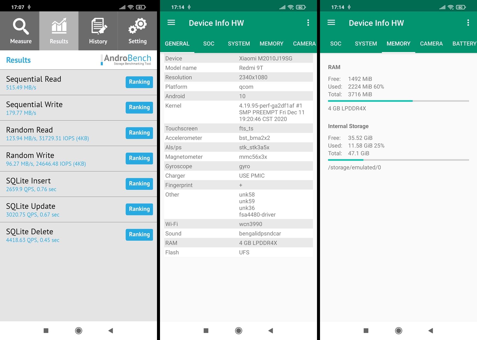Open hamburger menu in middle Device Info HW
Image resolution: width=477 pixels, height=340 pixels.
click(171, 22)
